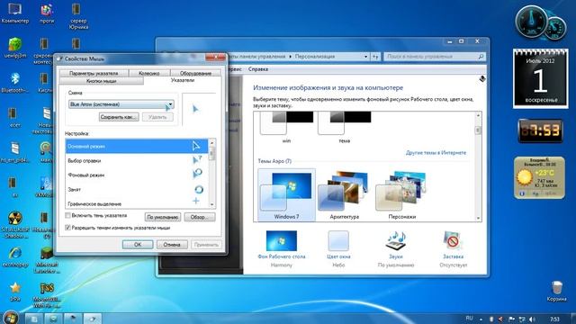The image size is (576, 324).
Task: Open the Action Center flag icon
Action: [x=511, y=319]
